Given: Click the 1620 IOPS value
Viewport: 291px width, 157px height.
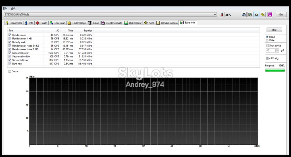Looking at the screenshot, I should 54,53.
